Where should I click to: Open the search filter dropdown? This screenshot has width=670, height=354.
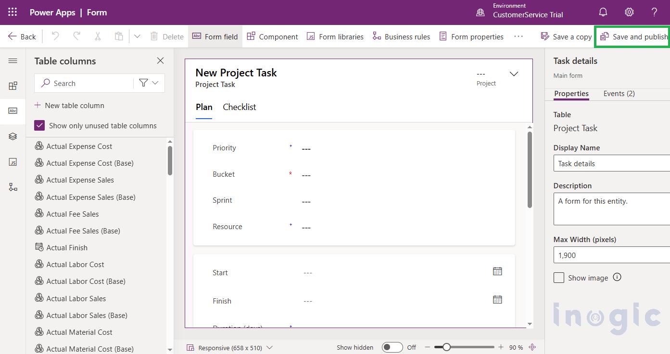coord(149,83)
